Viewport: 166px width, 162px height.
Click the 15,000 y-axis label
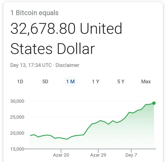point(17,149)
